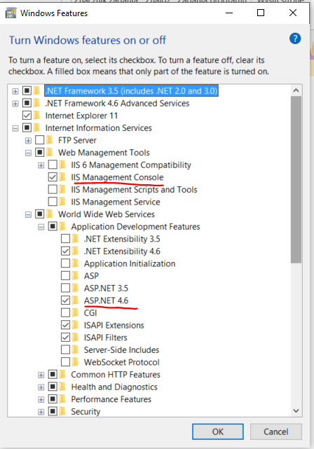Toggle the .NET Framework 3.5 checkbox

click(x=27, y=91)
